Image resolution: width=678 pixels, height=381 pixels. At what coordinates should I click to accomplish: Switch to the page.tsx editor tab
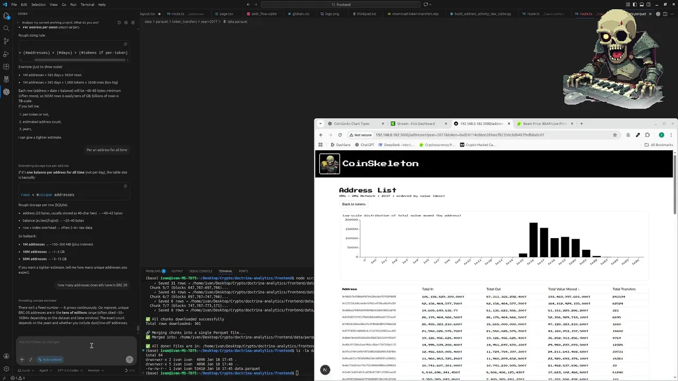pyautogui.click(x=226, y=14)
